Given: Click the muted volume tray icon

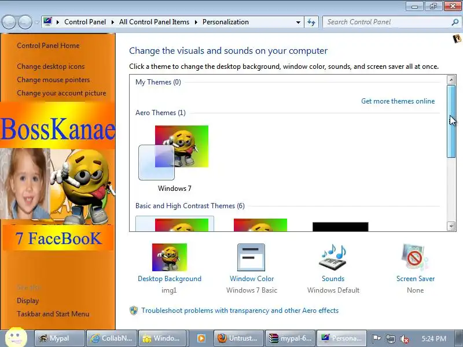Looking at the screenshot, I should (404, 339).
